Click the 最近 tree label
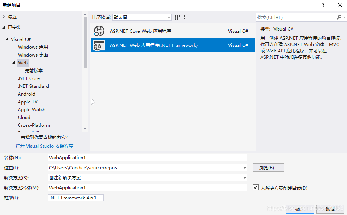The width and height of the screenshot is (347, 215). point(12,17)
